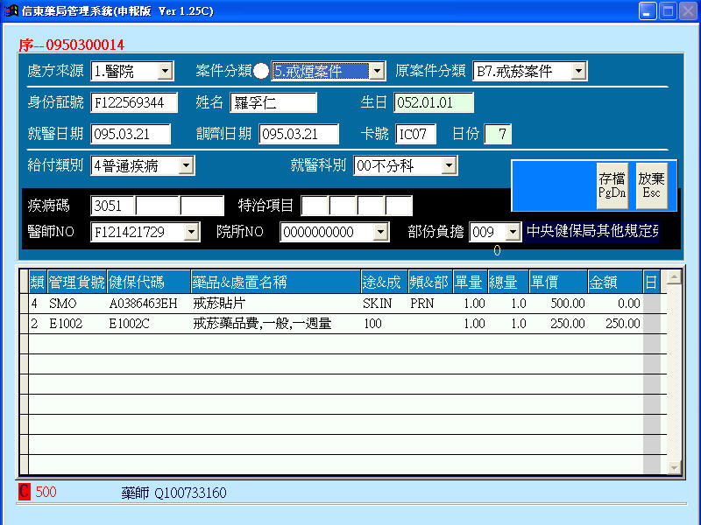Click the white circle beside 案件分類
Image resolution: width=701 pixels, height=525 pixels.
(x=261, y=71)
